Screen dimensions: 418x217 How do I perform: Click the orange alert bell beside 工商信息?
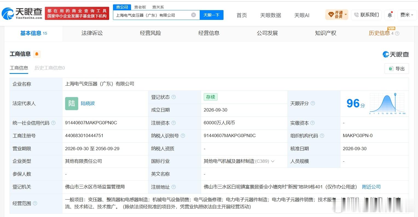37,54
